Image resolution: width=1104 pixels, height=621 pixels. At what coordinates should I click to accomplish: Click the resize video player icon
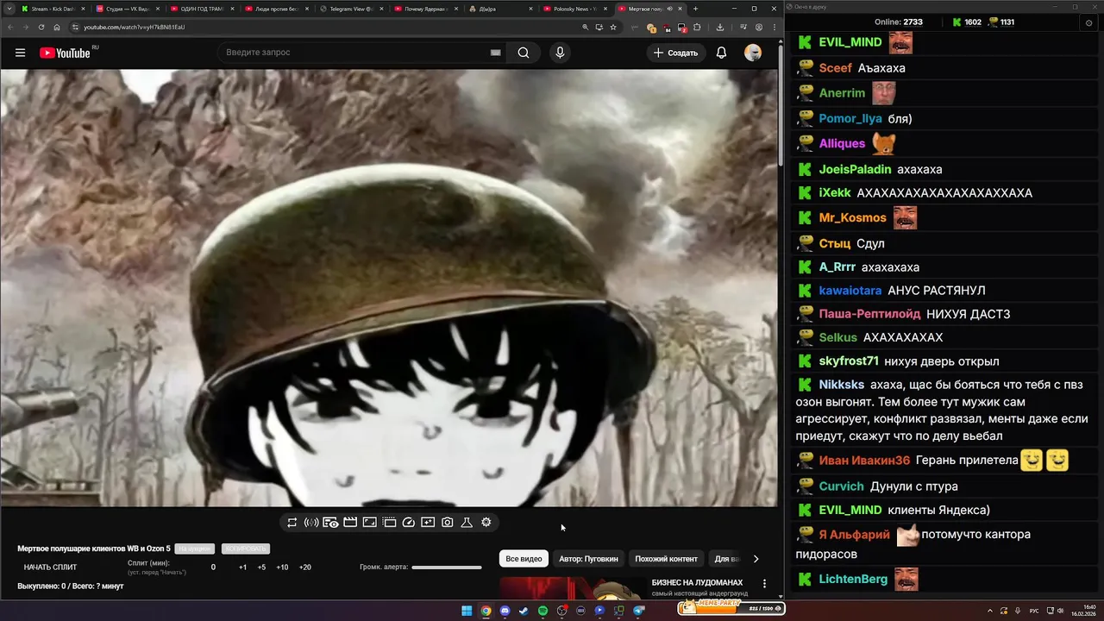(x=369, y=523)
